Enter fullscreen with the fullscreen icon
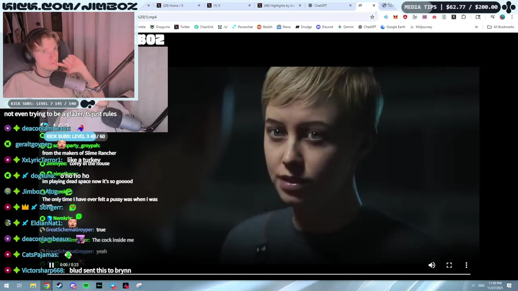Screen dimensions: 518x291 [x=449, y=265]
